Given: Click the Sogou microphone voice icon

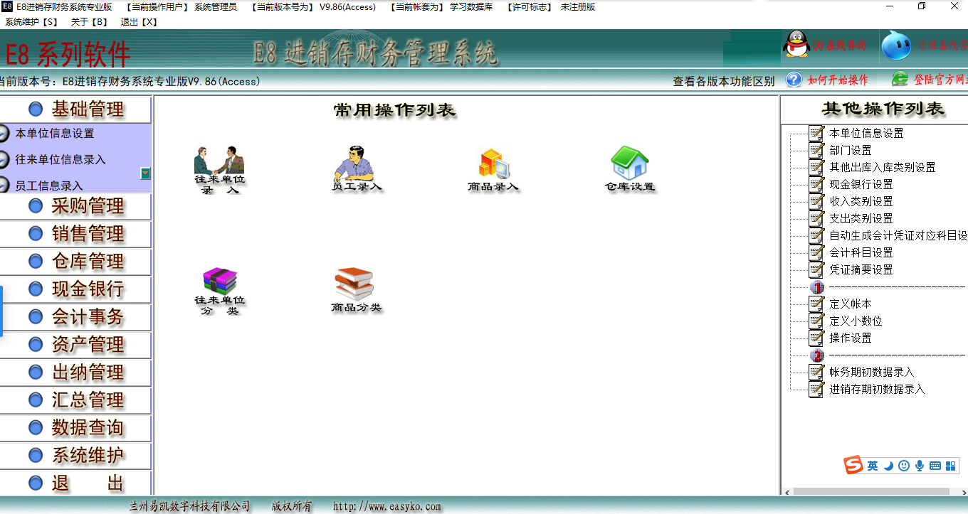Looking at the screenshot, I should pos(920,466).
